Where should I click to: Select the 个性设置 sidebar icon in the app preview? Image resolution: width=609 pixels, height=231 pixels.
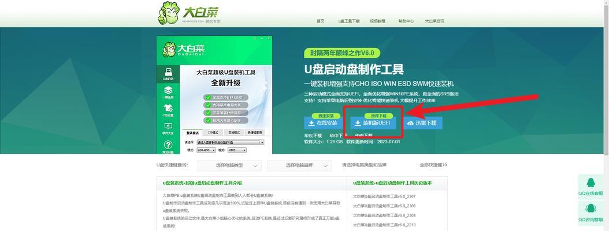(x=168, y=110)
